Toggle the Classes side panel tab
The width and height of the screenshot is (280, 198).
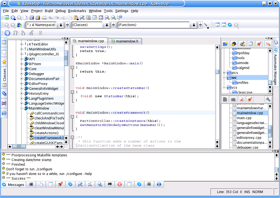click(4, 75)
